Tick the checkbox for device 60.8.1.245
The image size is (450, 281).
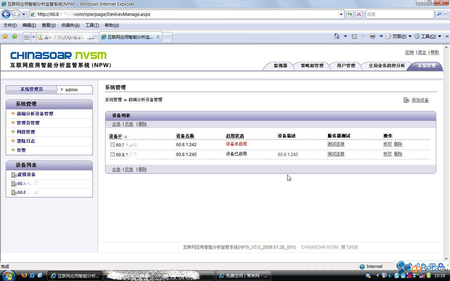[112, 154]
